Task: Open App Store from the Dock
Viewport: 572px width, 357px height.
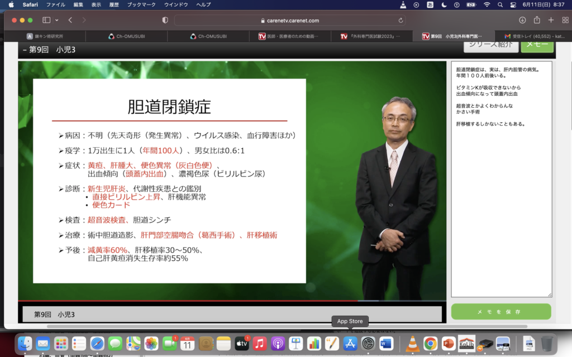Action: click(350, 344)
